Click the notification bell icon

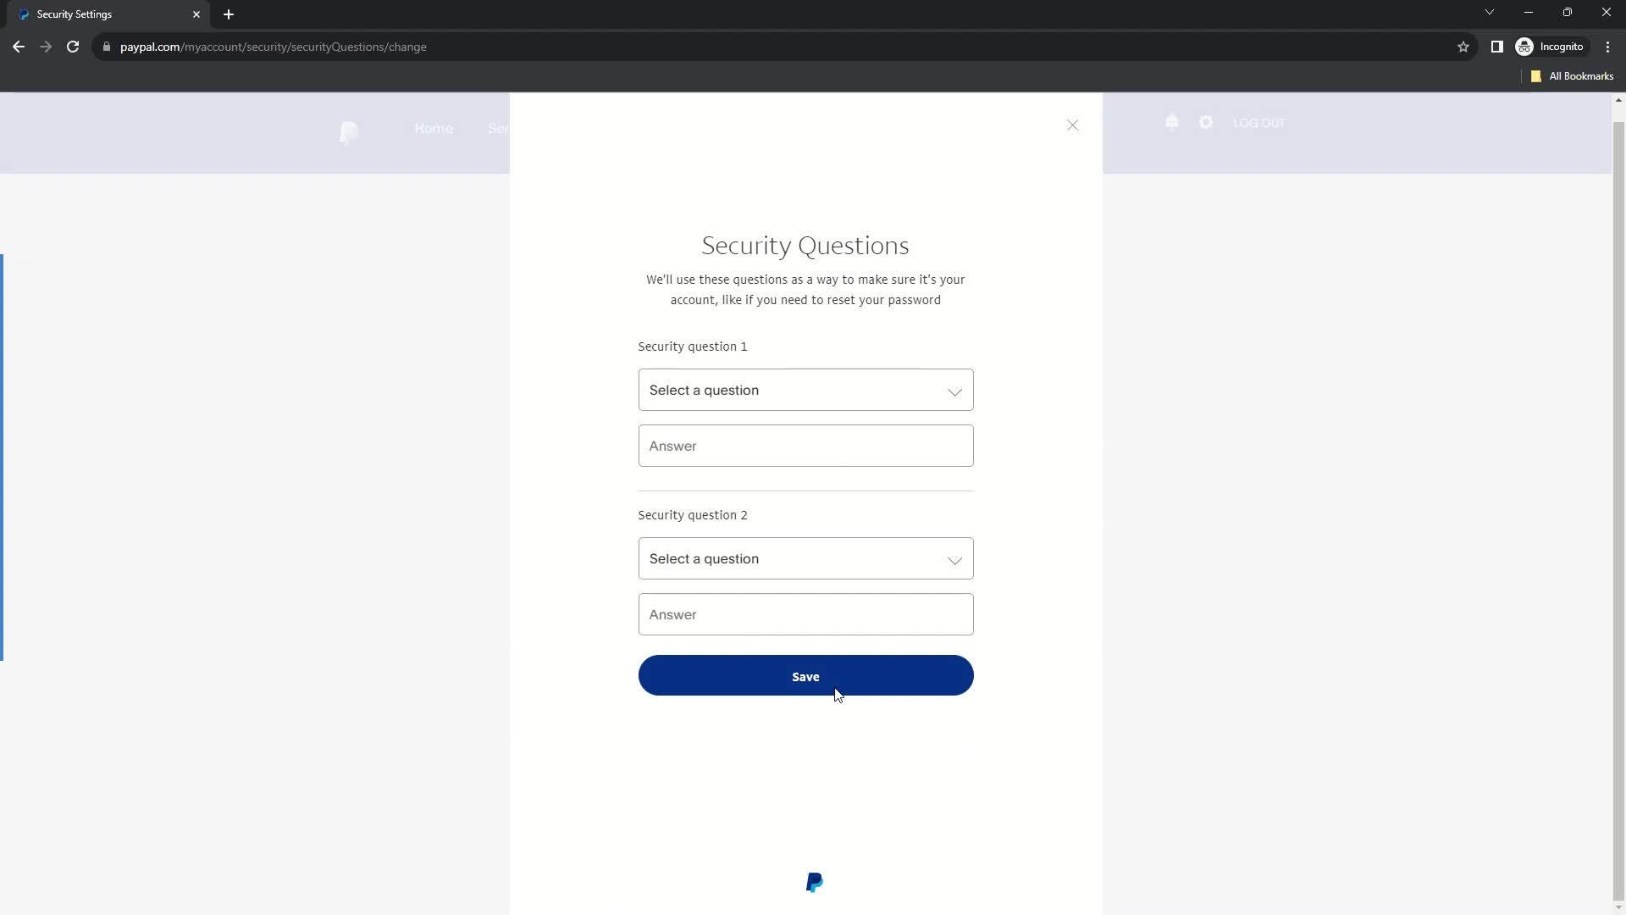1173,122
